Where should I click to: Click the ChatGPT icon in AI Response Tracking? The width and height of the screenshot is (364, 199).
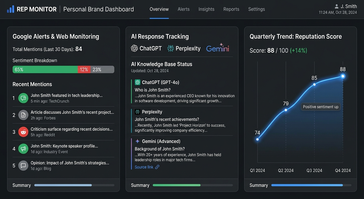pyautogui.click(x=134, y=48)
